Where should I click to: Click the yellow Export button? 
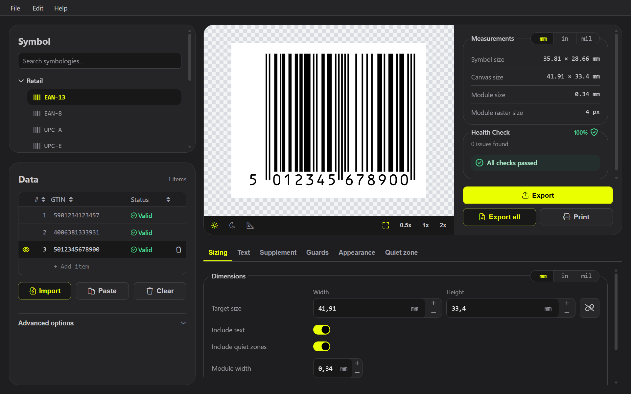click(x=538, y=195)
